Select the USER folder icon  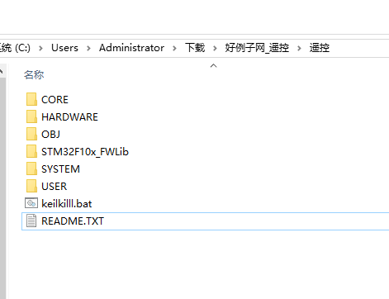(x=31, y=186)
